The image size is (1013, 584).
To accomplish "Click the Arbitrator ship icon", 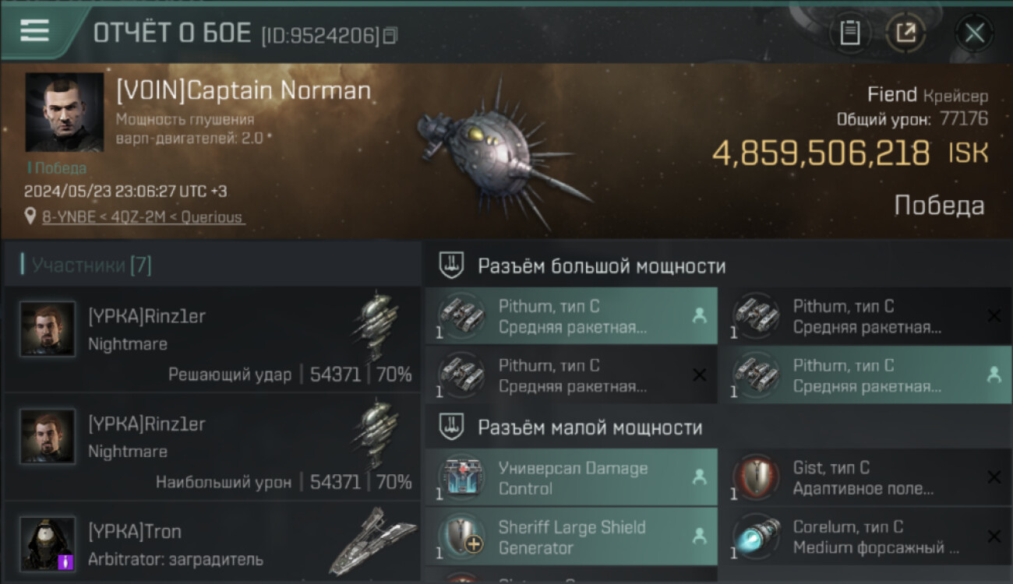I will pos(372,541).
